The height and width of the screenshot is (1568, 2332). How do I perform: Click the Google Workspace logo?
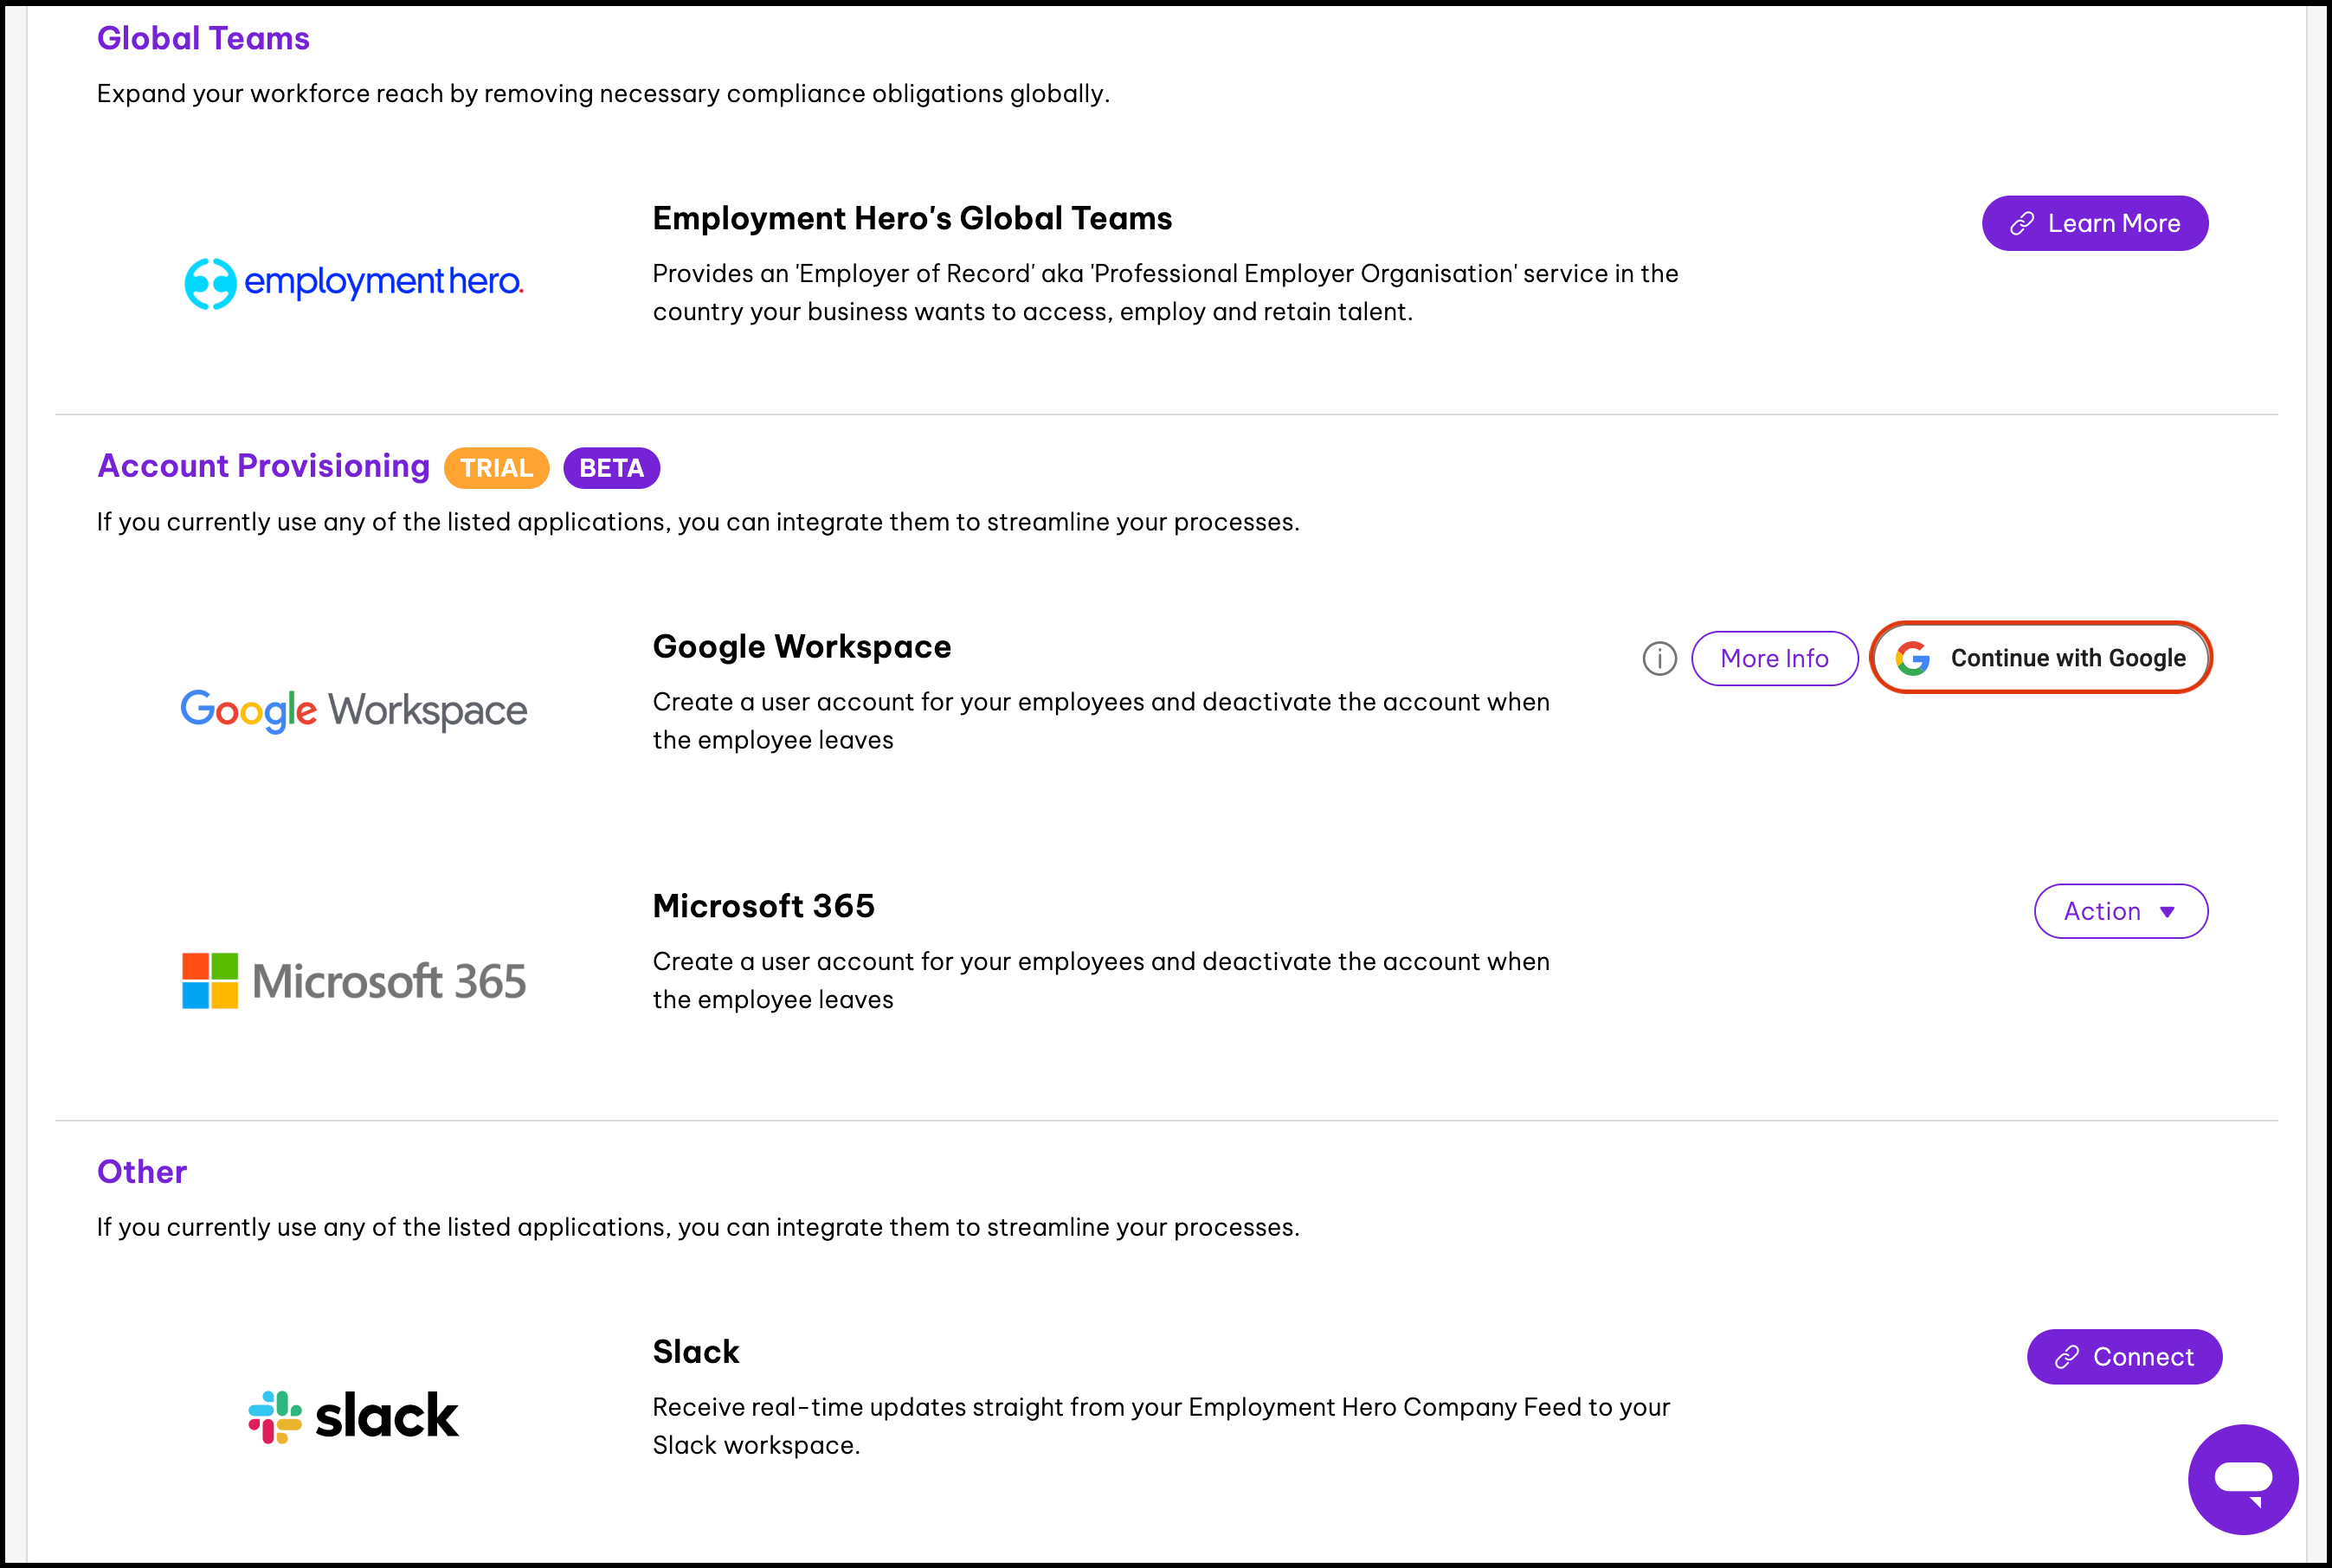(353, 710)
